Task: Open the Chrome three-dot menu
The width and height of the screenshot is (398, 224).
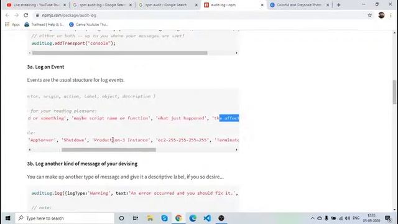Action: 391,15
